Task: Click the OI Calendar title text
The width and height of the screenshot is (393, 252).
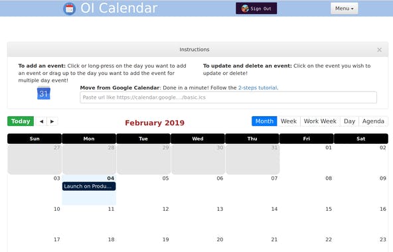Action: (x=119, y=8)
